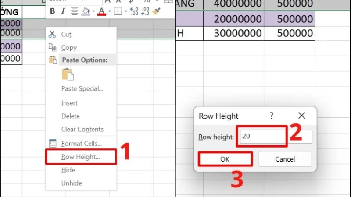Toggle Bold in the mini toolbar

pyautogui.click(x=52, y=11)
